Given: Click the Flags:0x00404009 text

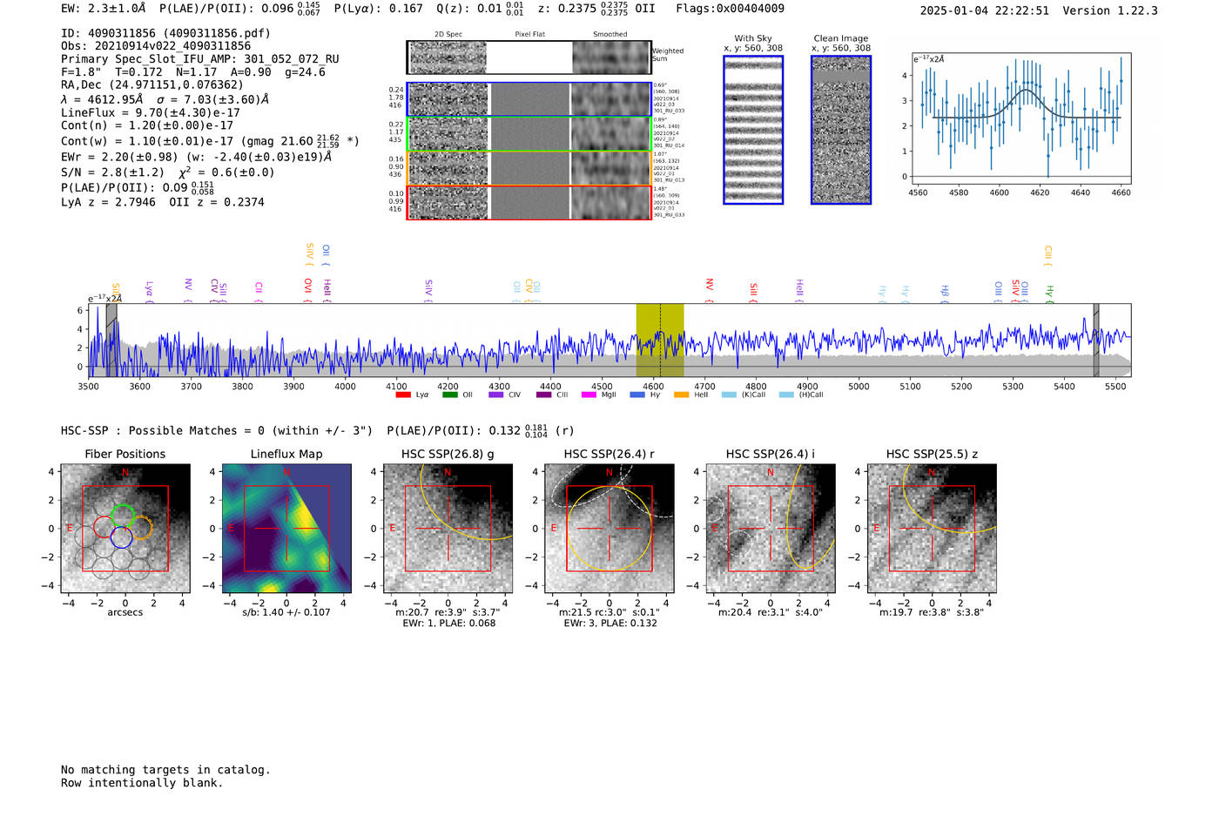Looking at the screenshot, I should (x=730, y=9).
